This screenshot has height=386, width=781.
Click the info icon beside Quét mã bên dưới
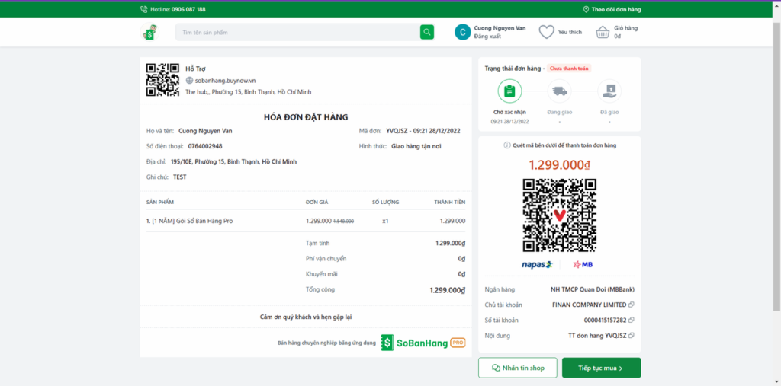pyautogui.click(x=507, y=145)
